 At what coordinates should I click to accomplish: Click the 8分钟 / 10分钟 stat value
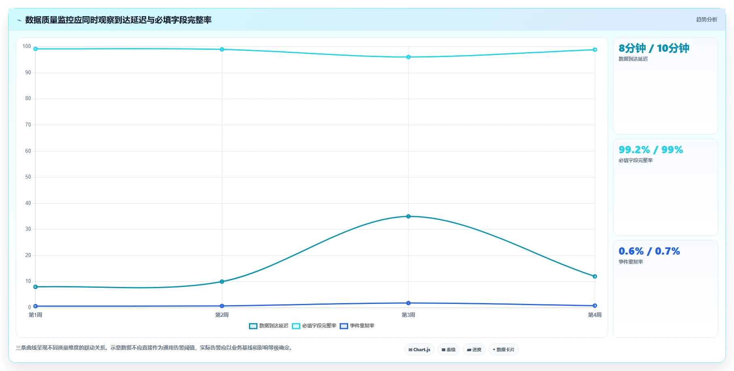point(654,48)
